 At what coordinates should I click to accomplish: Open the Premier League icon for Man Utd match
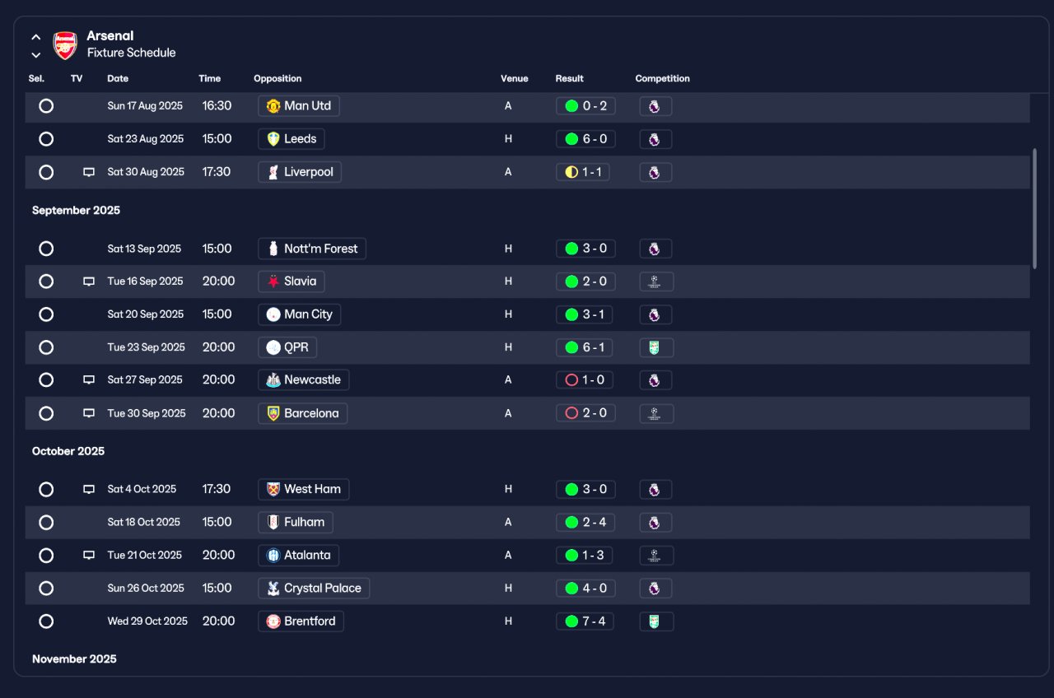(x=655, y=106)
